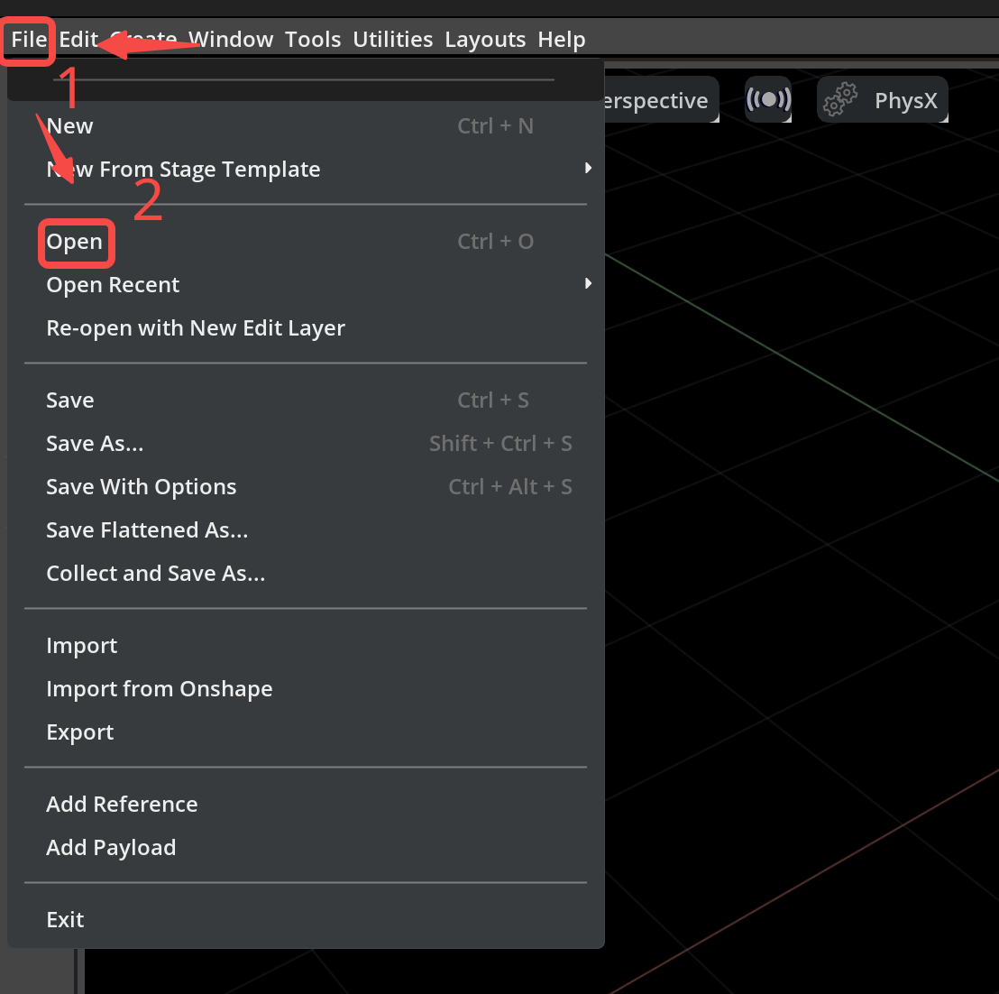999x994 pixels.
Task: Open the File menu
Action: (29, 40)
